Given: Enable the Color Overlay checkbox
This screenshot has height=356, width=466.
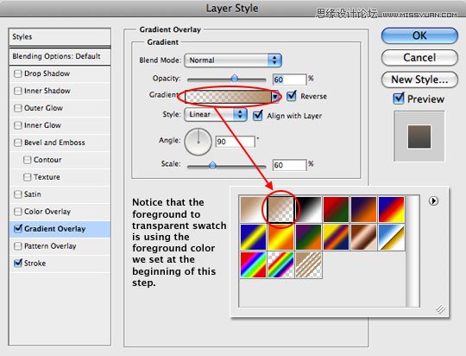Looking at the screenshot, I should click(18, 212).
